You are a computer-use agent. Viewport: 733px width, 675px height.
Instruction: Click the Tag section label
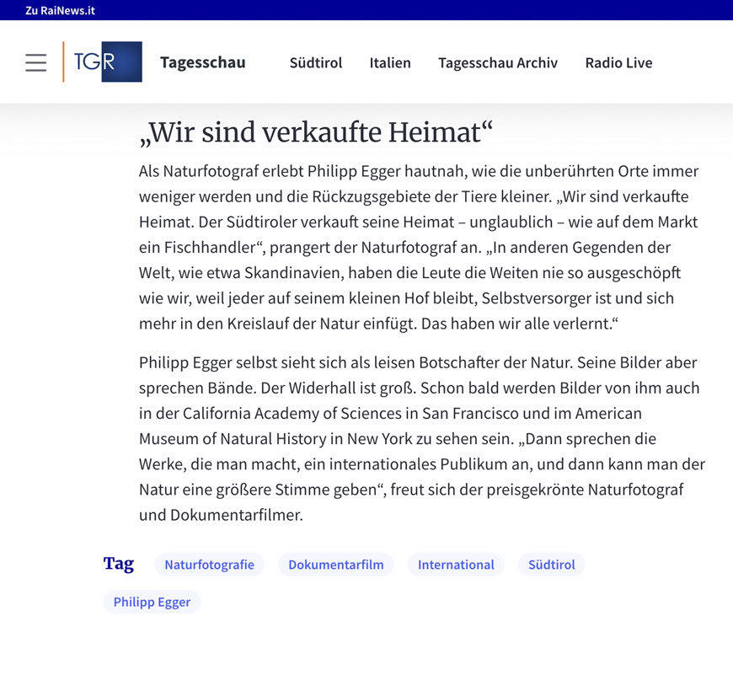(x=119, y=564)
